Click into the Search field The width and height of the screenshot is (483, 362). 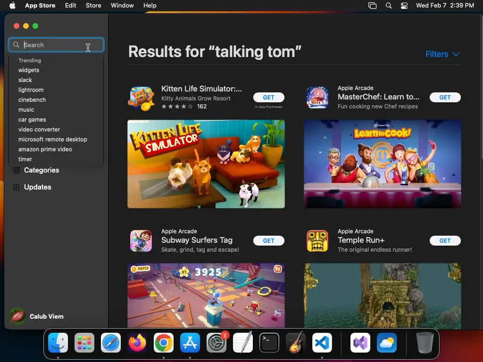point(56,45)
